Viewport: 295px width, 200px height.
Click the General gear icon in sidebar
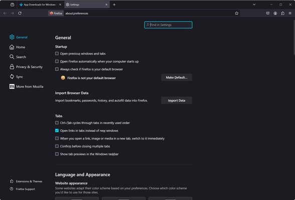point(12,37)
